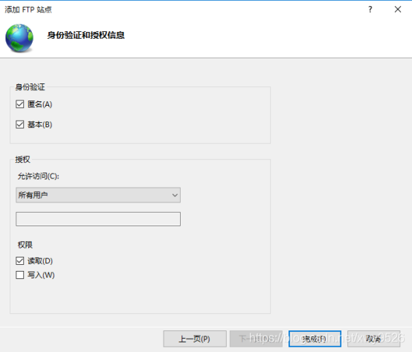Viewport: 412px width, 352px height.
Task: Click the 授权 group label
Action: pos(22,159)
